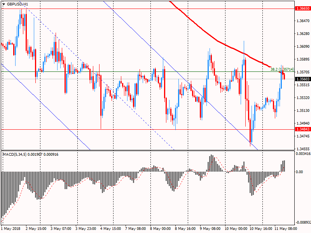This screenshot has width=311, height=233.
Task: Click the 9 May 08:00 time label
Action: coord(210,229)
